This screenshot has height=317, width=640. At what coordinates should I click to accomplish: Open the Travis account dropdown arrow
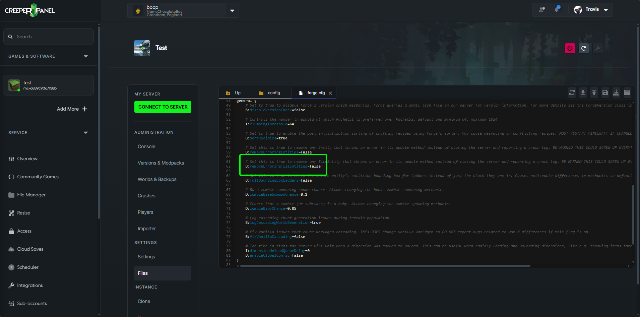tap(606, 10)
